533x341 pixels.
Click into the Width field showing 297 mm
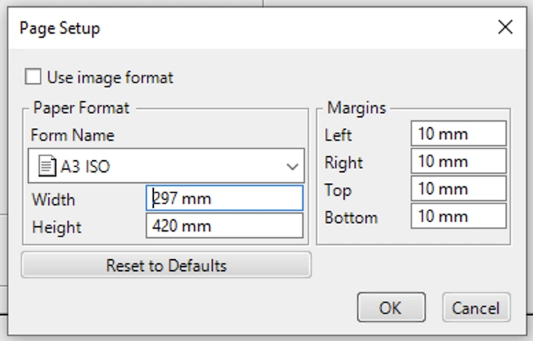pos(225,199)
